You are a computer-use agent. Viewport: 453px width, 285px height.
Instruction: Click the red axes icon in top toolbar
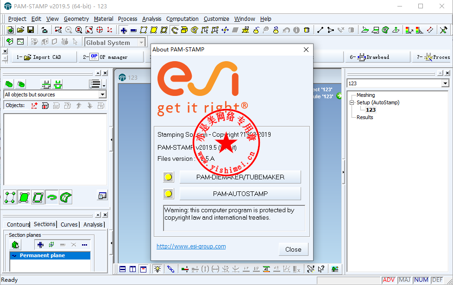coord(109,30)
